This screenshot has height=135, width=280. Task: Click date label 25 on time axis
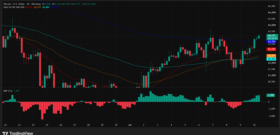pos(47,125)
